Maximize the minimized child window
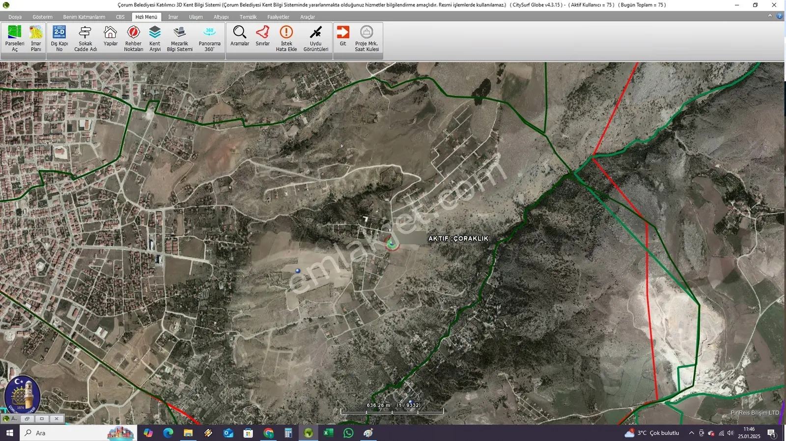This screenshot has width=786, height=441. point(42,418)
